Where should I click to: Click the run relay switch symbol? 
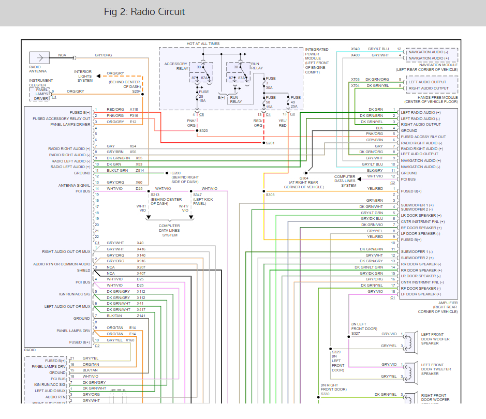tap(238, 73)
